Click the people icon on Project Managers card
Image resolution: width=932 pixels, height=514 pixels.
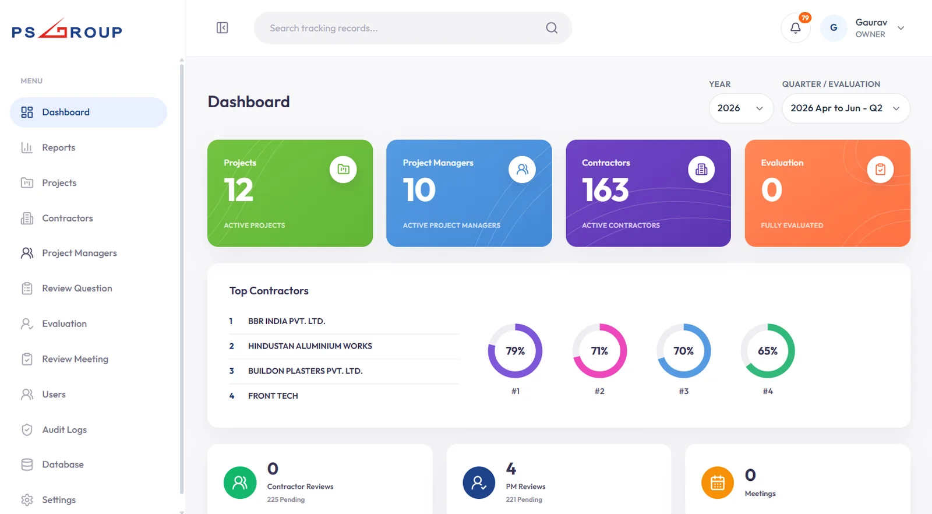(x=522, y=170)
